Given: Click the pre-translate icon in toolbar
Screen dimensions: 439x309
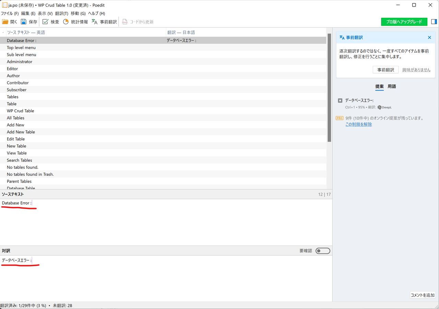Looking at the screenshot, I should click(95, 22).
